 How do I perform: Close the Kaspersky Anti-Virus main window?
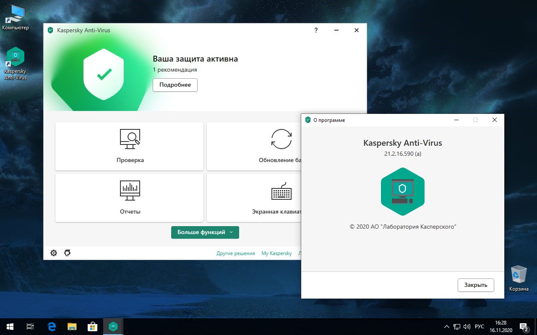click(357, 30)
